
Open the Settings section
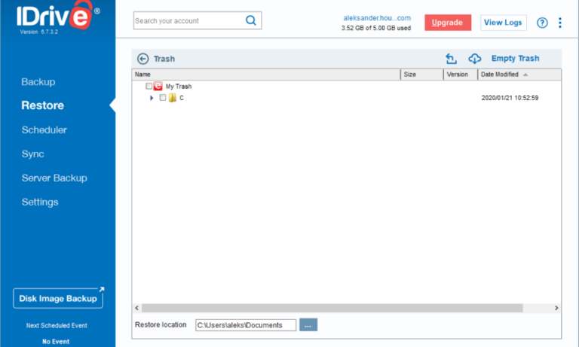click(x=40, y=202)
